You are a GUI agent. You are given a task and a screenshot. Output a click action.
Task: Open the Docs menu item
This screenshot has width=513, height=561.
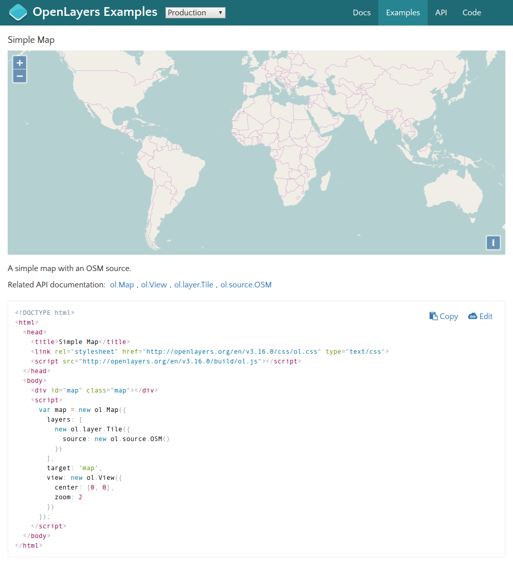click(361, 13)
